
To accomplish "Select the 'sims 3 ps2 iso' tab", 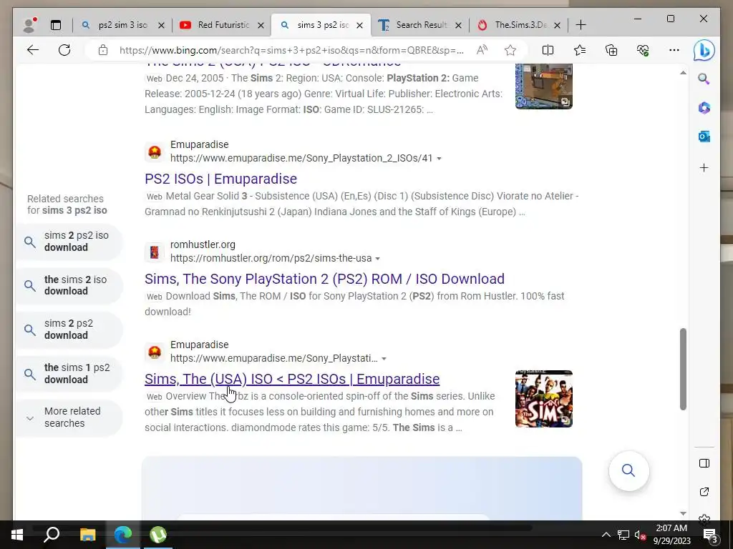I will pos(323,25).
